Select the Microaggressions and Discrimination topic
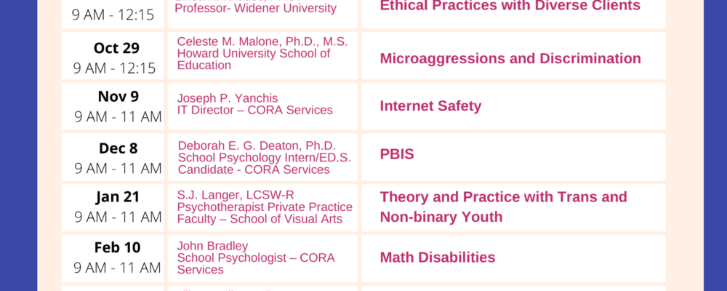This screenshot has width=727, height=291. [510, 58]
